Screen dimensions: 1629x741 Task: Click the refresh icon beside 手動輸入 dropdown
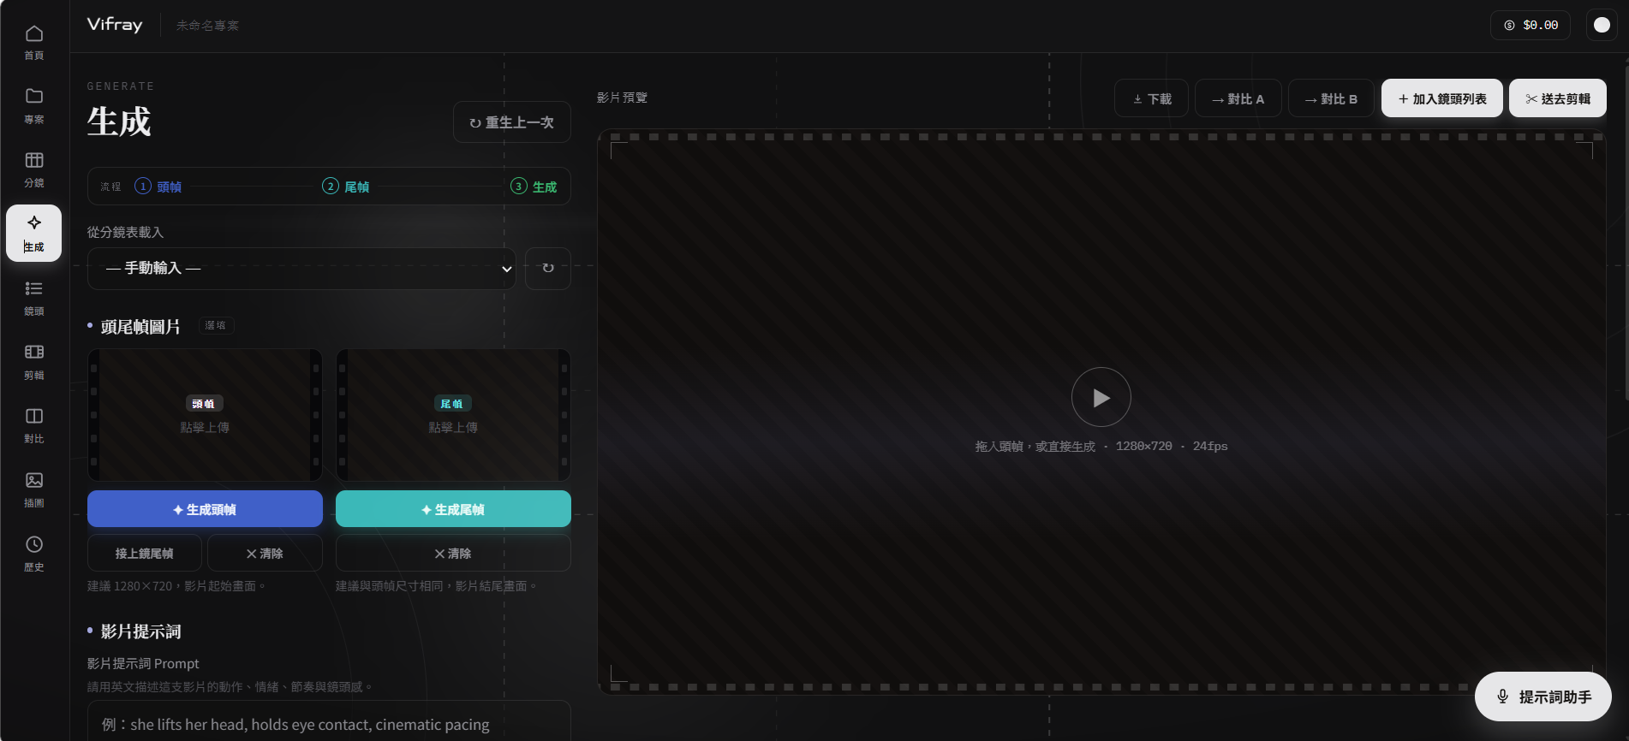click(x=548, y=269)
